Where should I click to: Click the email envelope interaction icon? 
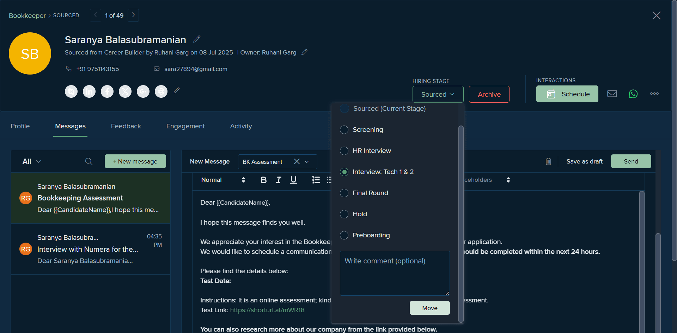tap(612, 94)
